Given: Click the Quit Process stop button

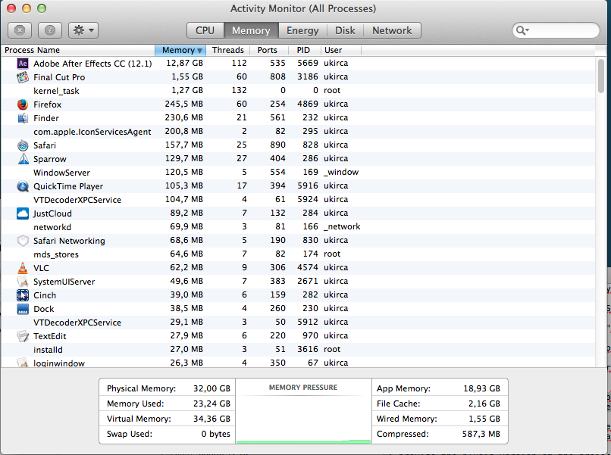Looking at the screenshot, I should point(20,30).
